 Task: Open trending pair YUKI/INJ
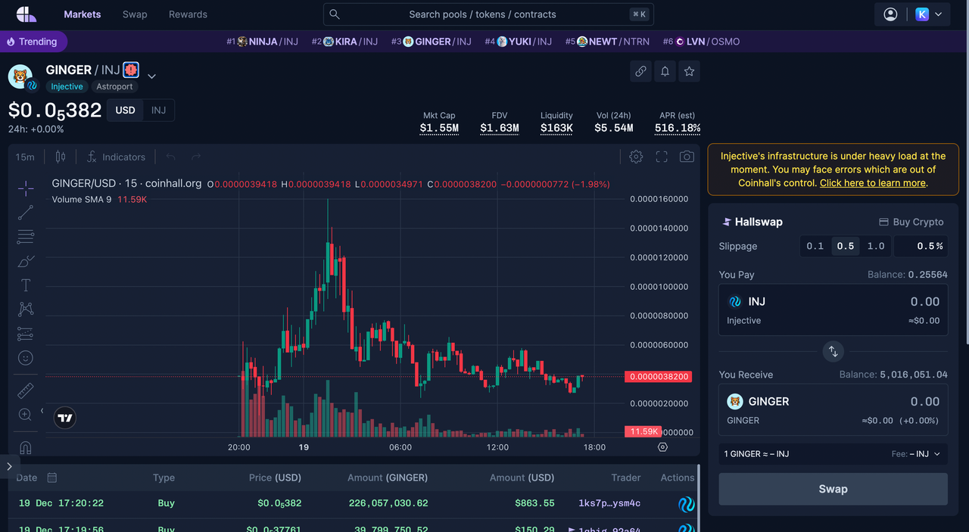click(518, 42)
